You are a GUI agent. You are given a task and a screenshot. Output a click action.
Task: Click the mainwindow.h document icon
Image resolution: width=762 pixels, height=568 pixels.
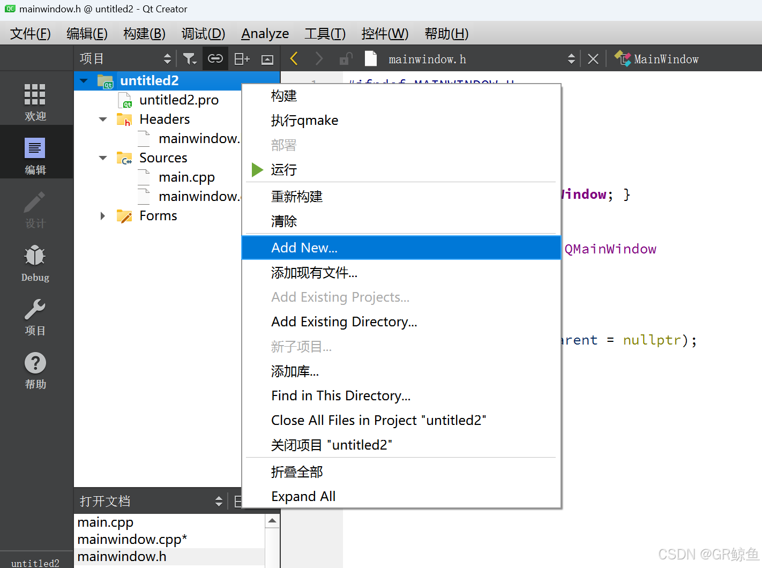point(371,58)
